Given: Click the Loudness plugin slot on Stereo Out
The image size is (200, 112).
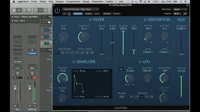Looking at the screenshot, I should click(x=32, y=53).
